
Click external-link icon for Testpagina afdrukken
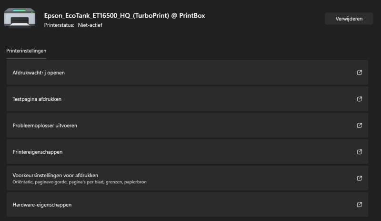[359, 99]
